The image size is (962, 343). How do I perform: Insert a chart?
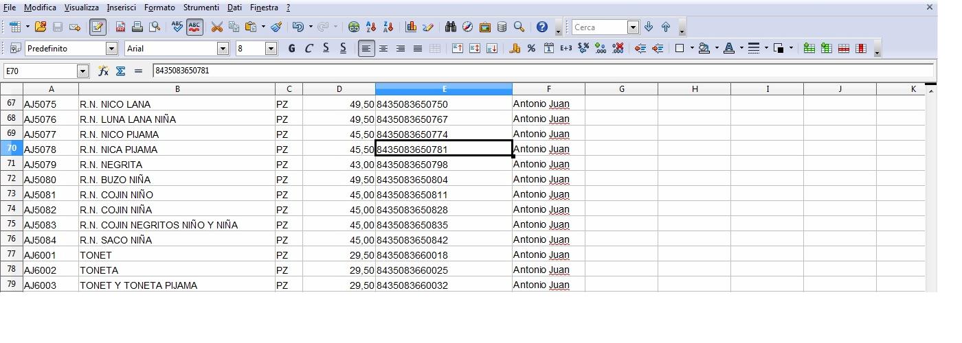[411, 27]
